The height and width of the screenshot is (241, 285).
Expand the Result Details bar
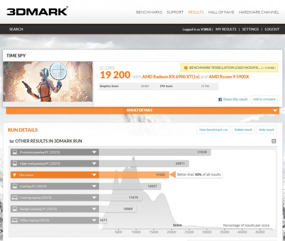click(x=142, y=111)
